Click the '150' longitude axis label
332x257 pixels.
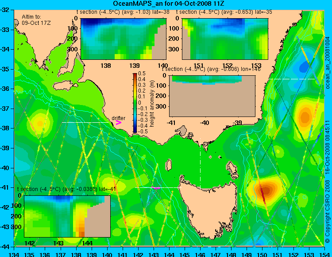(262, 254)
